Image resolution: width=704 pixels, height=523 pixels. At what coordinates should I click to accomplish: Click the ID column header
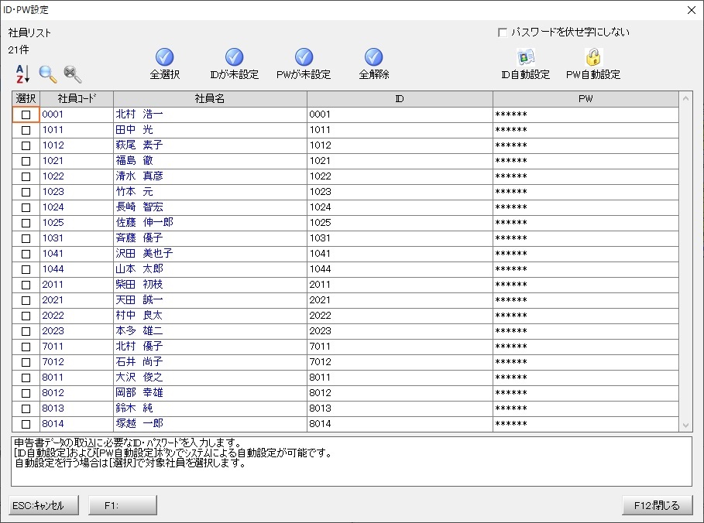coord(400,99)
